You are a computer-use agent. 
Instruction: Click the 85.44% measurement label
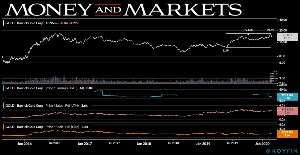(248, 30)
